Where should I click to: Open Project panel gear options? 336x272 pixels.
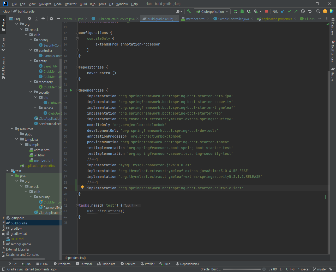coord(52,19)
